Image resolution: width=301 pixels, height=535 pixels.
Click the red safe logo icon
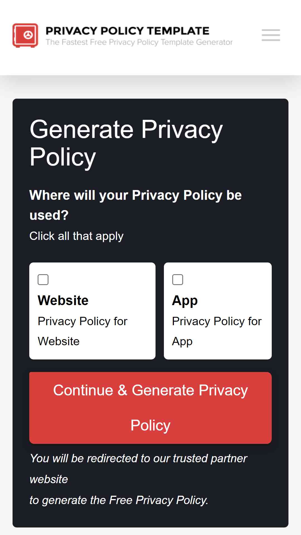25,35
